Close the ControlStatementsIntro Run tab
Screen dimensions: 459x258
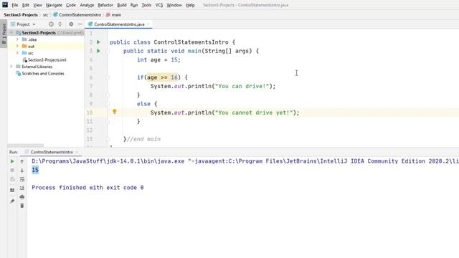coord(77,152)
